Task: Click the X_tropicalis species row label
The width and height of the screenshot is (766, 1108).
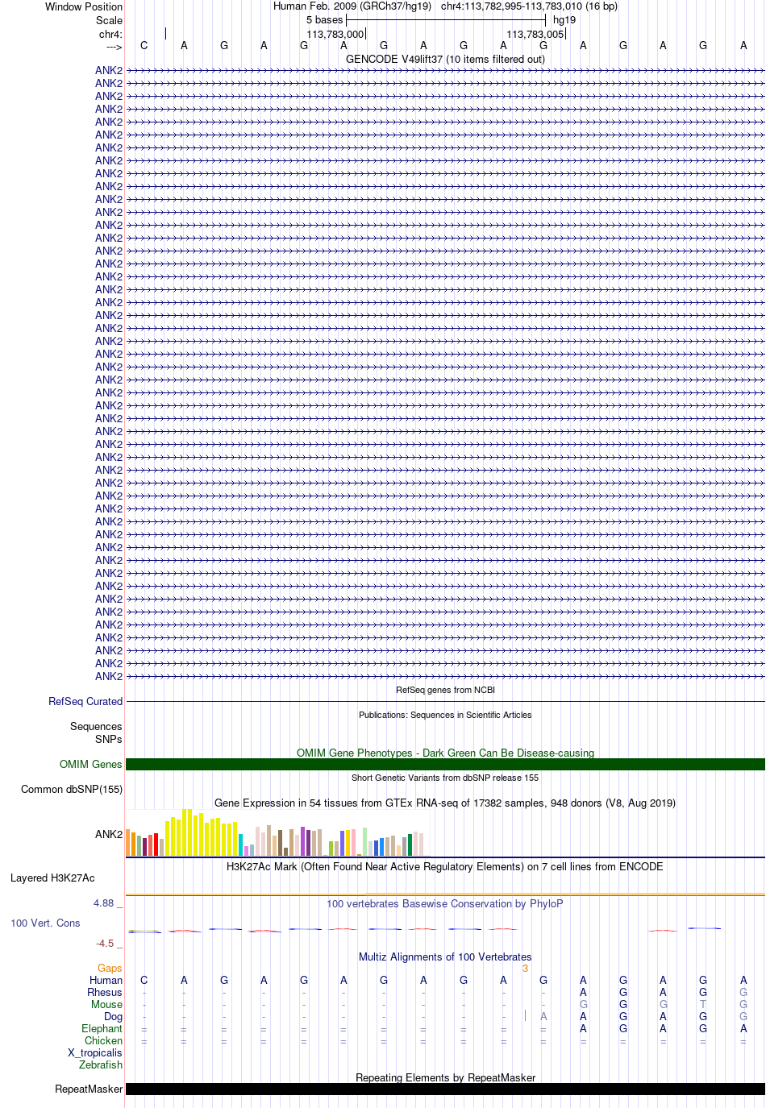Action: tap(95, 1052)
